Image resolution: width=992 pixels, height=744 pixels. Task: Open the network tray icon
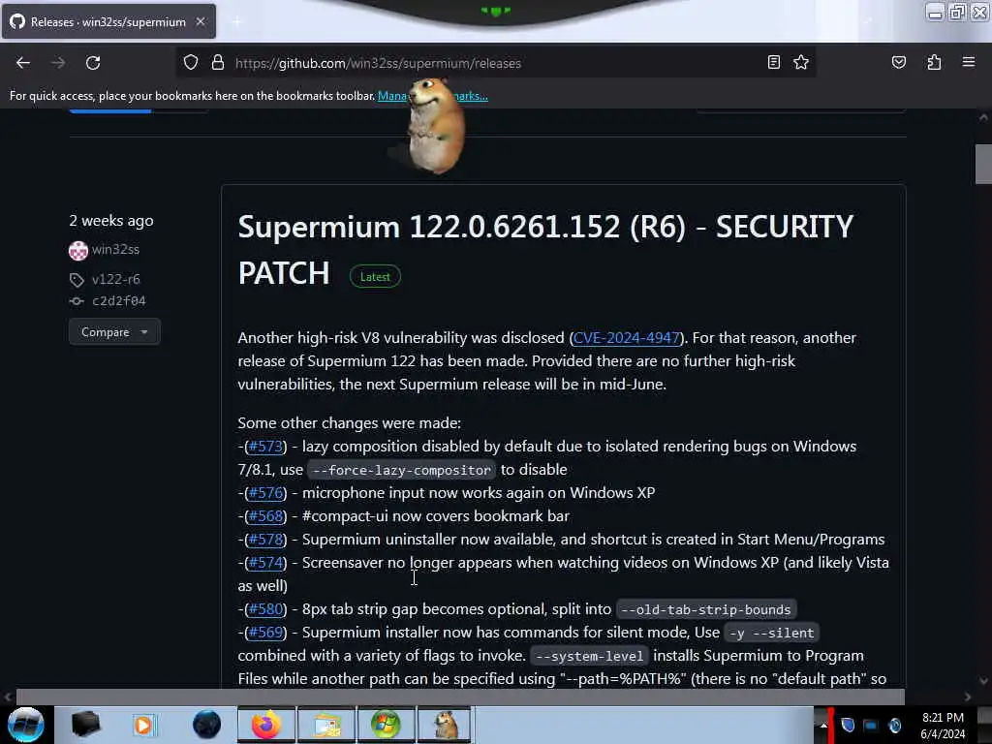pyautogui.click(x=871, y=725)
